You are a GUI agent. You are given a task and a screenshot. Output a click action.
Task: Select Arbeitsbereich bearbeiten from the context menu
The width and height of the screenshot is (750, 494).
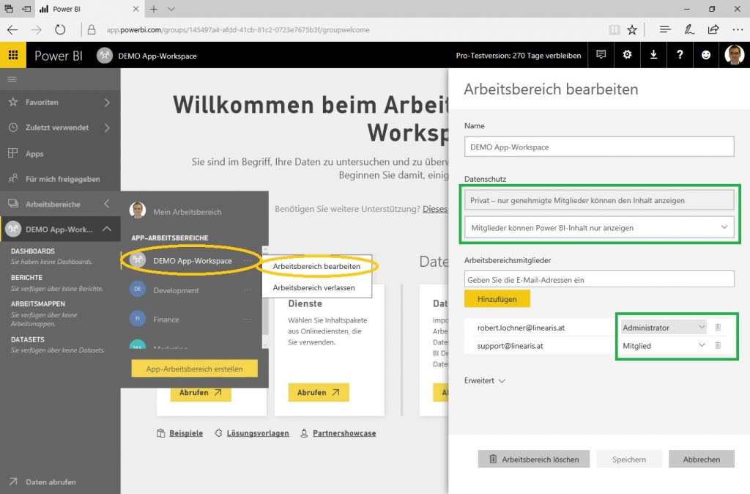point(316,266)
